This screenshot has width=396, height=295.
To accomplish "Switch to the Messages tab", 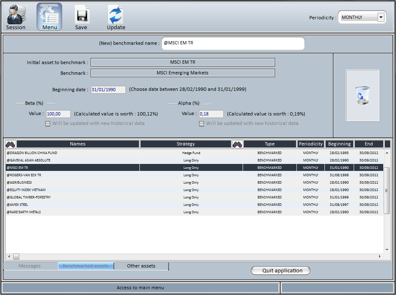I will [30, 266].
